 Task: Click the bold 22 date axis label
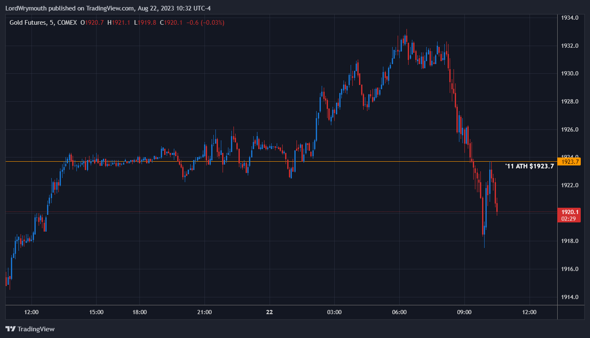[x=270, y=312]
